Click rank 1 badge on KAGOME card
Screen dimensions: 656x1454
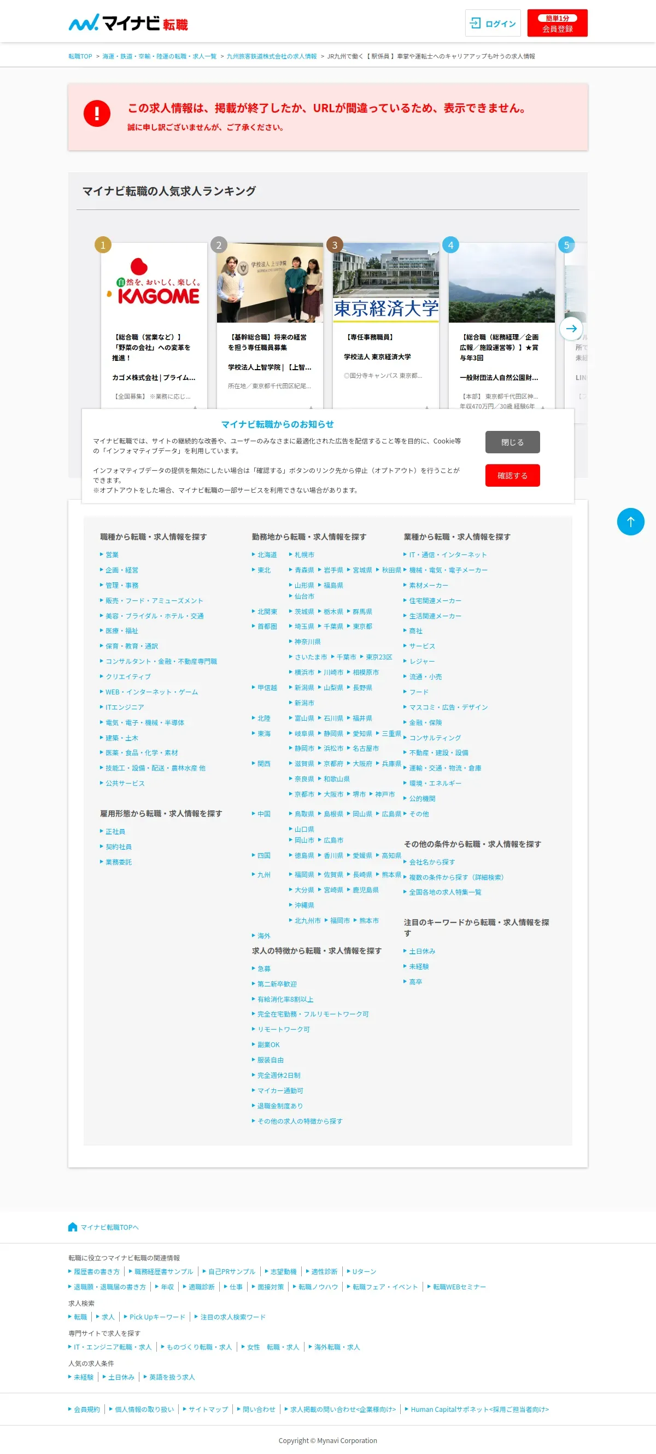pyautogui.click(x=103, y=245)
